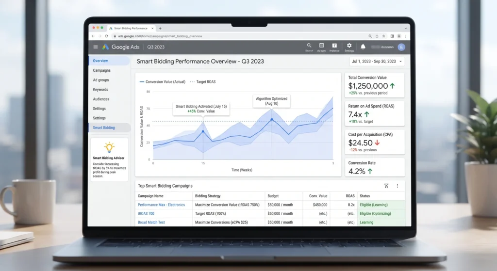Screen dimensions: 497x271
Task: Sort by Campaign Name column header
Action: tap(150, 196)
